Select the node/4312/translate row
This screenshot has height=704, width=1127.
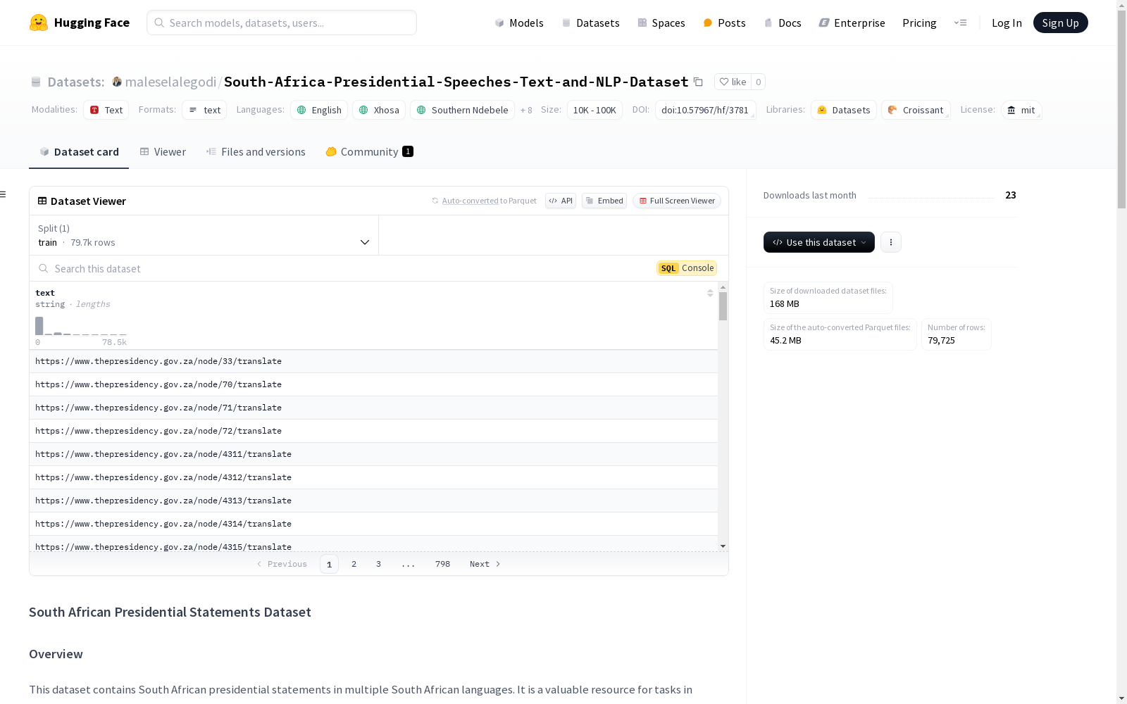(373, 477)
